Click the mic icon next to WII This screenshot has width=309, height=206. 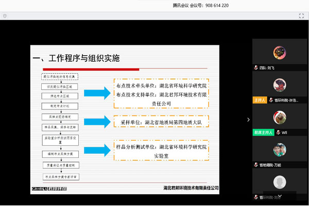tap(278, 132)
